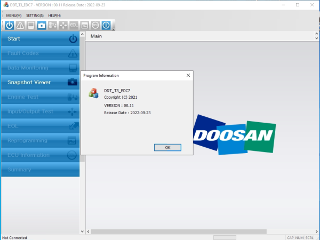The height and width of the screenshot is (240, 320).
Task: Click the DDT_T3_EDC7 name in dialog
Action: pyautogui.click(x=117, y=91)
